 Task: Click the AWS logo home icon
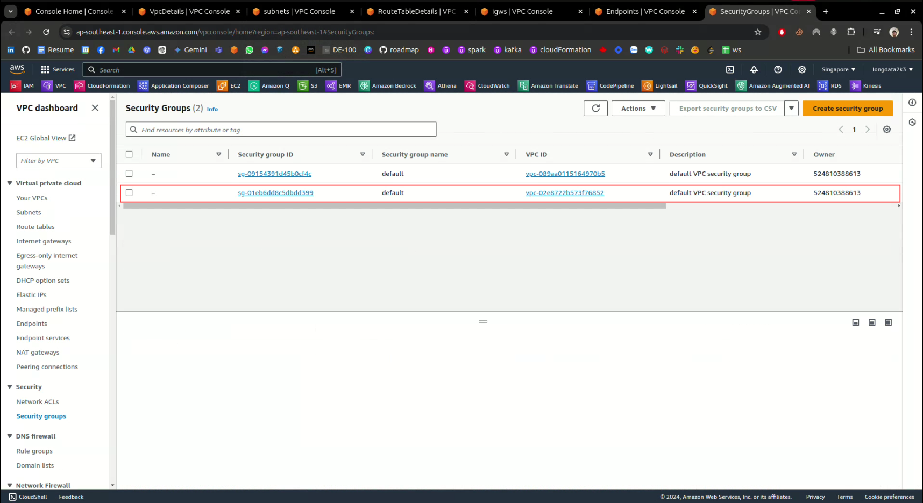(x=17, y=69)
